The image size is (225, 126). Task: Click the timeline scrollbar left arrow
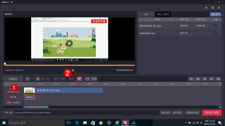click(x=25, y=107)
